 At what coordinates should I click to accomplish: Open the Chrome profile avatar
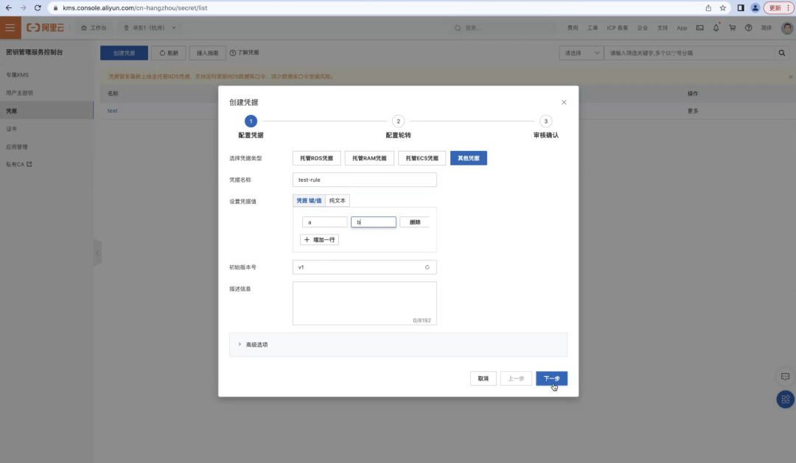click(x=755, y=7)
